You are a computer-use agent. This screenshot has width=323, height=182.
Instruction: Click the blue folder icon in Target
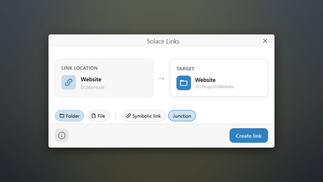coord(184,83)
